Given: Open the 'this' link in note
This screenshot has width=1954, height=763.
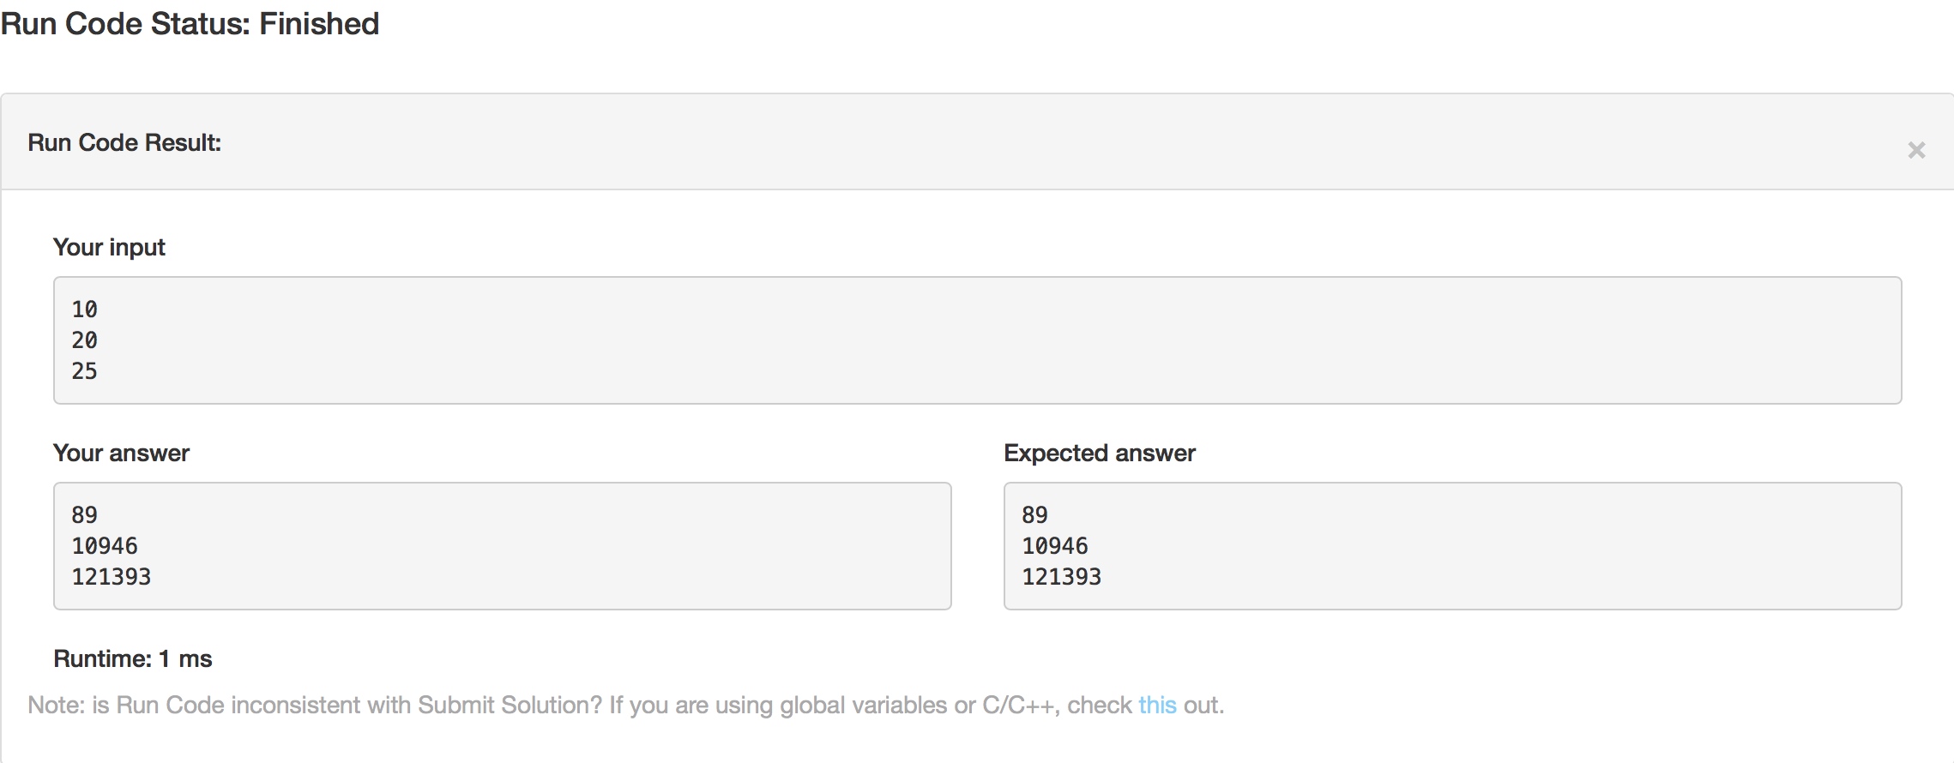Looking at the screenshot, I should [1157, 705].
